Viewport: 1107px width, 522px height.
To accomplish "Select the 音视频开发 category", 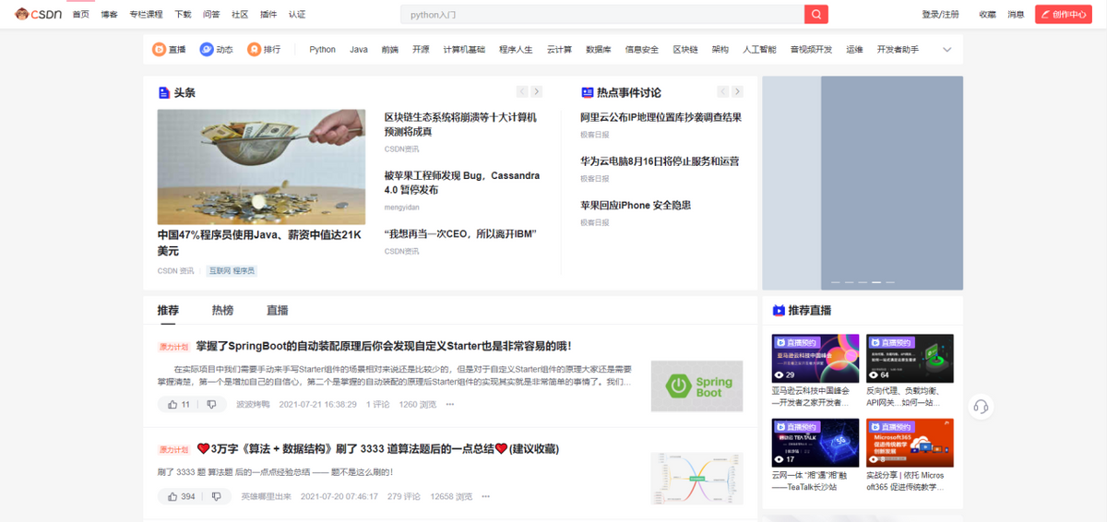I will 811,50.
